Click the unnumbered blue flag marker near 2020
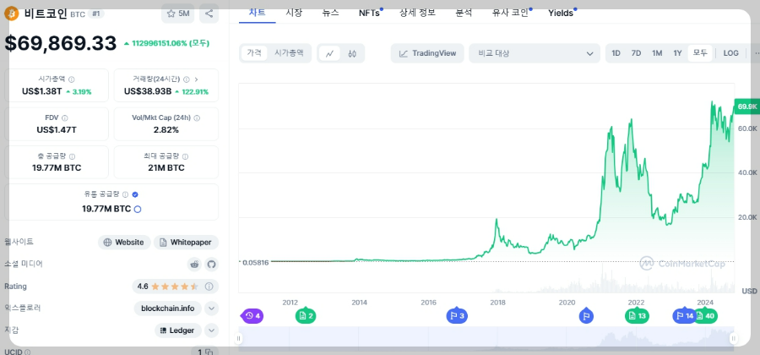Image resolution: width=760 pixels, height=355 pixels. click(x=586, y=316)
